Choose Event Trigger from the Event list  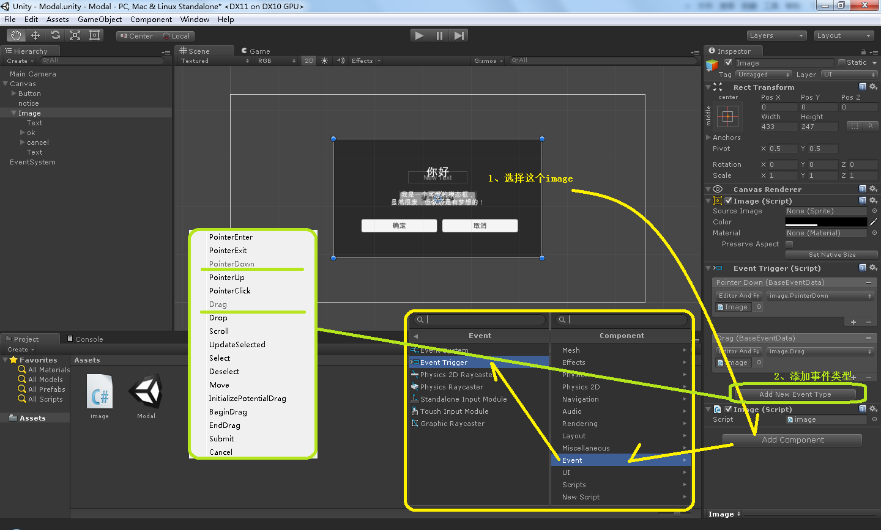479,363
